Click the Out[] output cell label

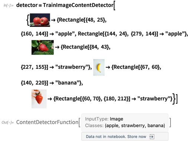point(7,122)
